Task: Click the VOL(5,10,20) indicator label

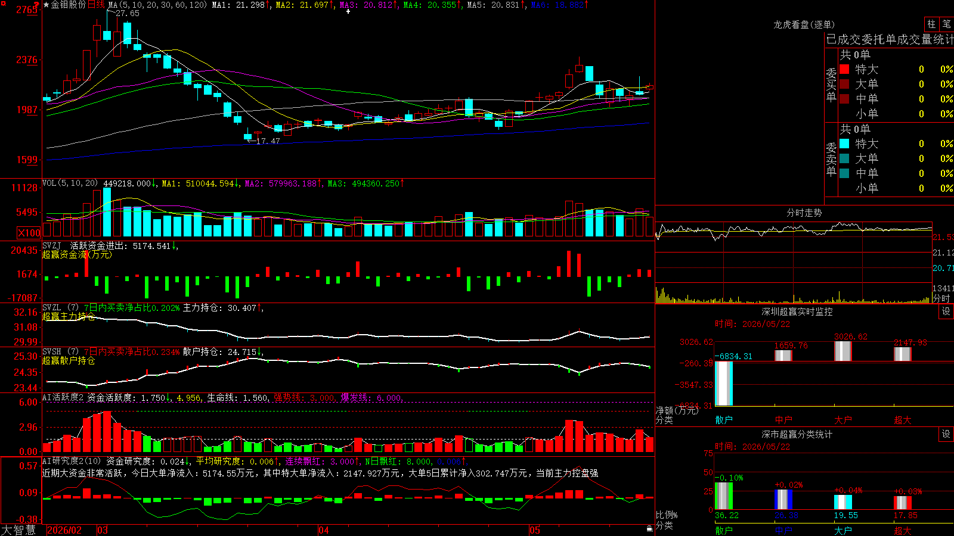Action: pos(70,183)
